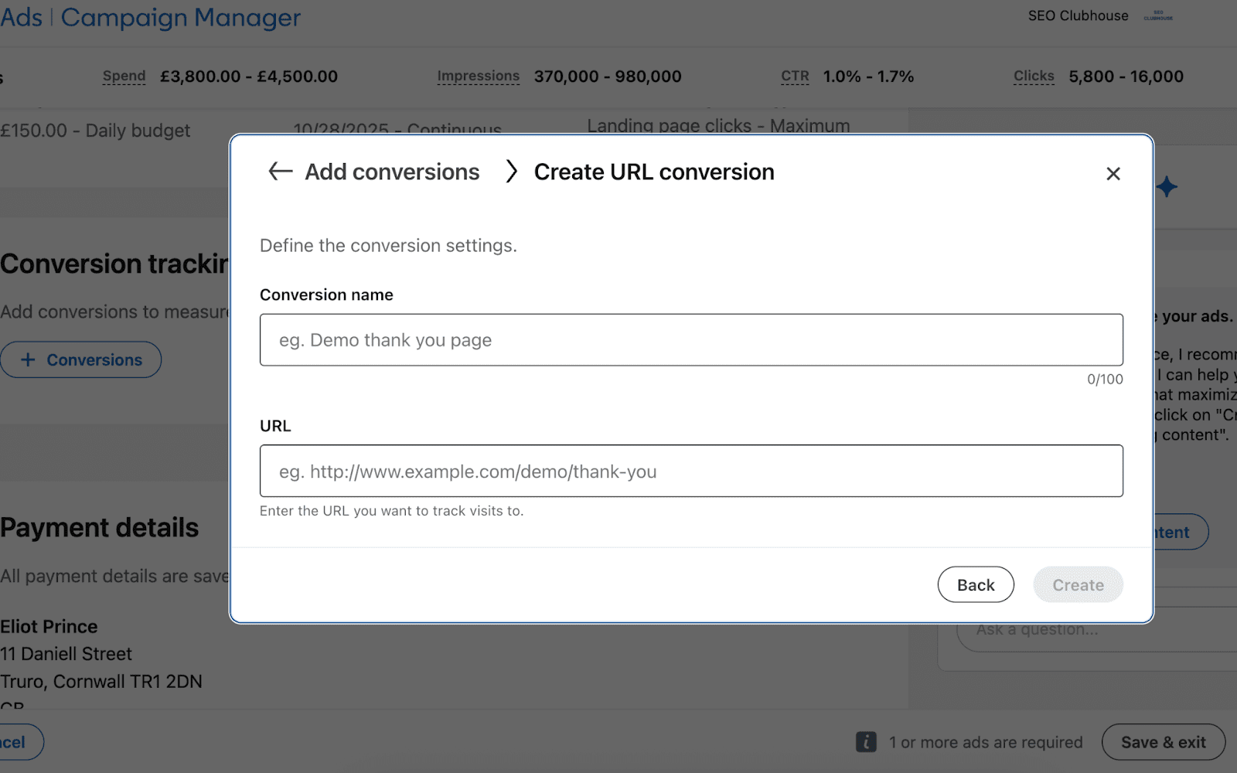
Task: Click the 5,800 - 16,000 clicks value
Action: [1126, 77]
